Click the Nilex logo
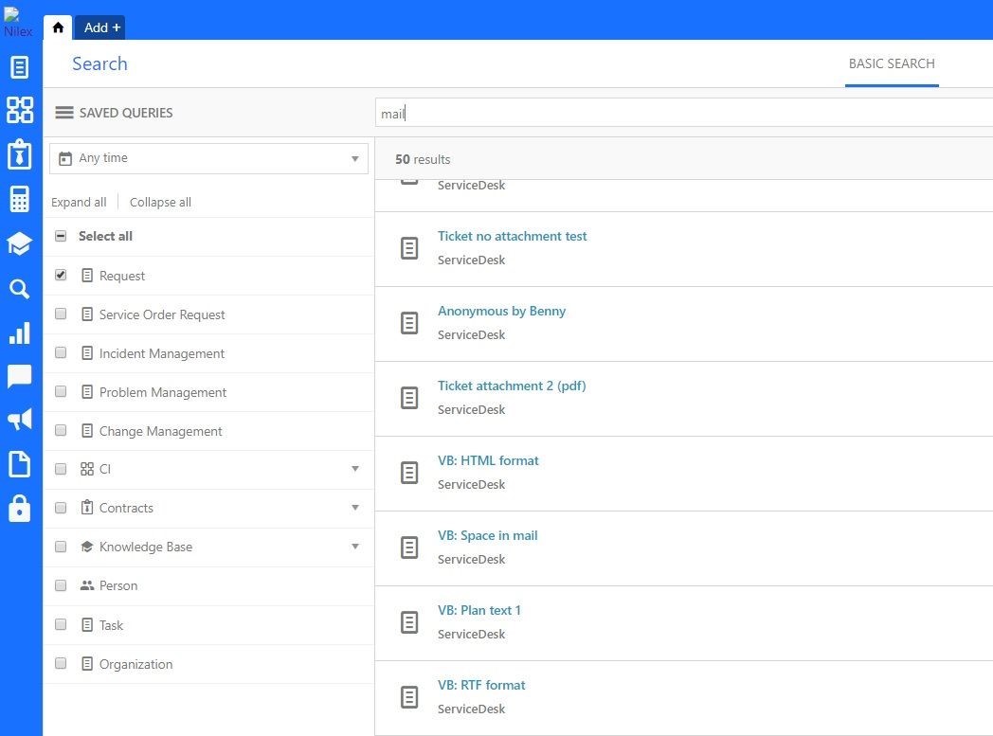Image resolution: width=993 pixels, height=736 pixels. pyautogui.click(x=17, y=22)
